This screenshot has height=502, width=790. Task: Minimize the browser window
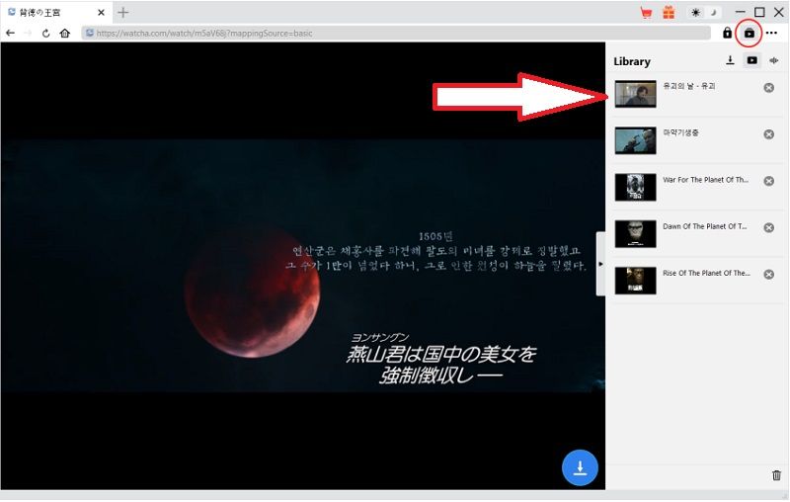coord(740,12)
